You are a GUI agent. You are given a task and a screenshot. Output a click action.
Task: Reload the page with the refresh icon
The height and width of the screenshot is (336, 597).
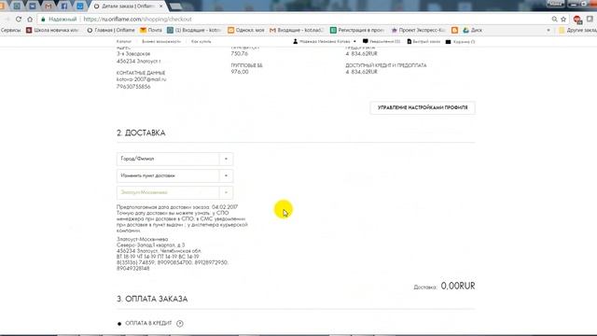19,19
